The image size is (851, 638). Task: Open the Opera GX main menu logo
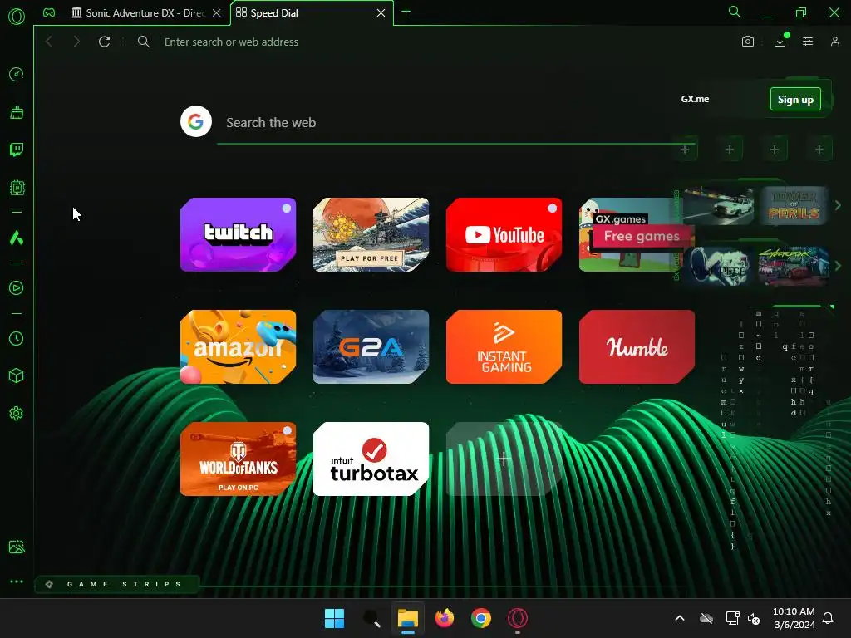tap(17, 17)
